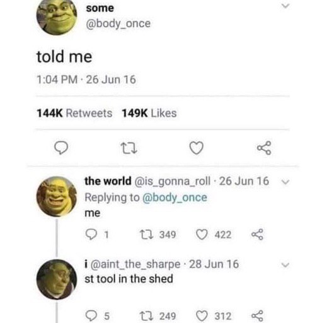Like the tweet with 312 likes
Screen dimensions: 322x323
[x=202, y=316]
